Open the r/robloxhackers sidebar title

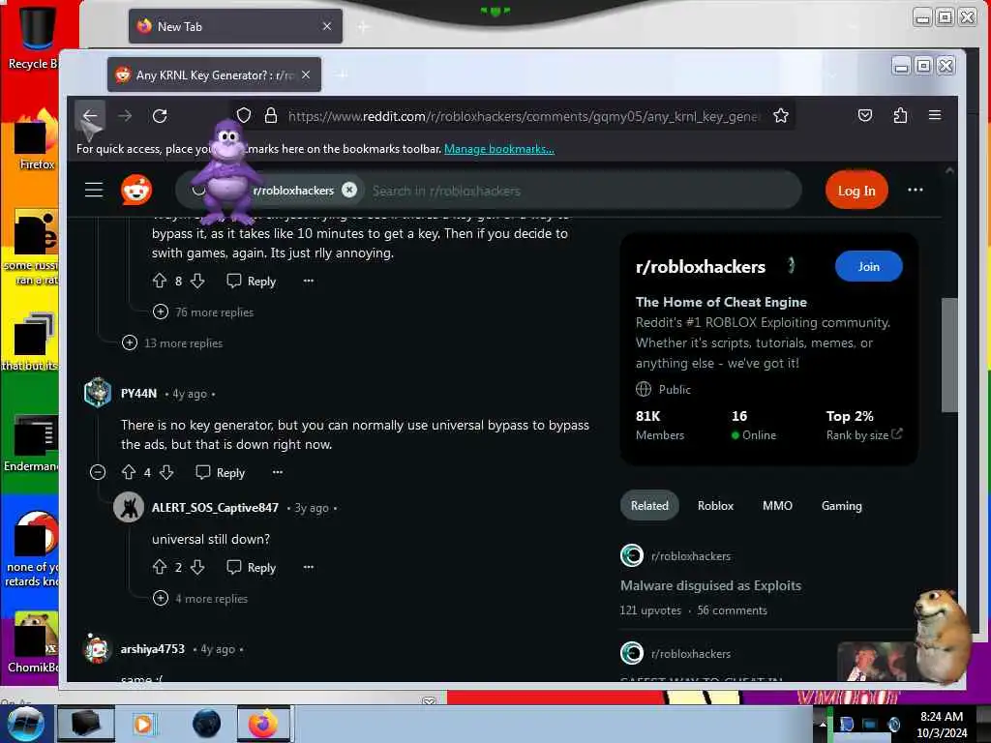(x=701, y=267)
